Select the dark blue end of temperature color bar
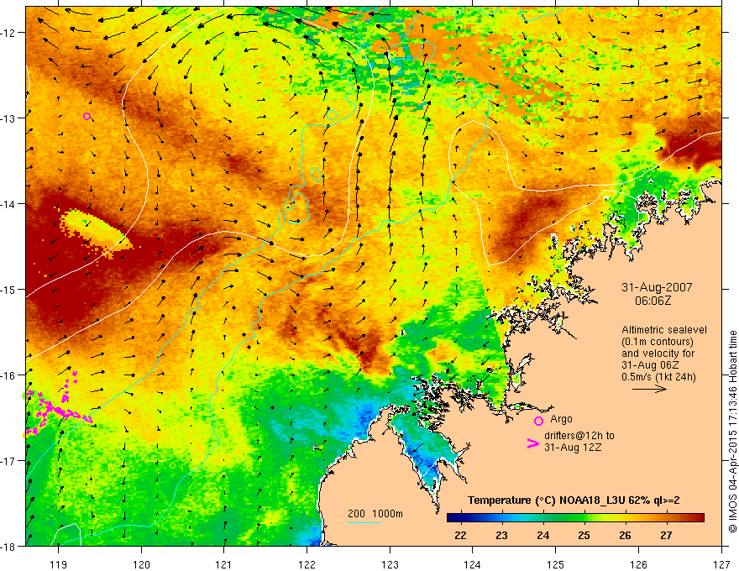Viewport: 739px width, 571px height. pyautogui.click(x=455, y=517)
